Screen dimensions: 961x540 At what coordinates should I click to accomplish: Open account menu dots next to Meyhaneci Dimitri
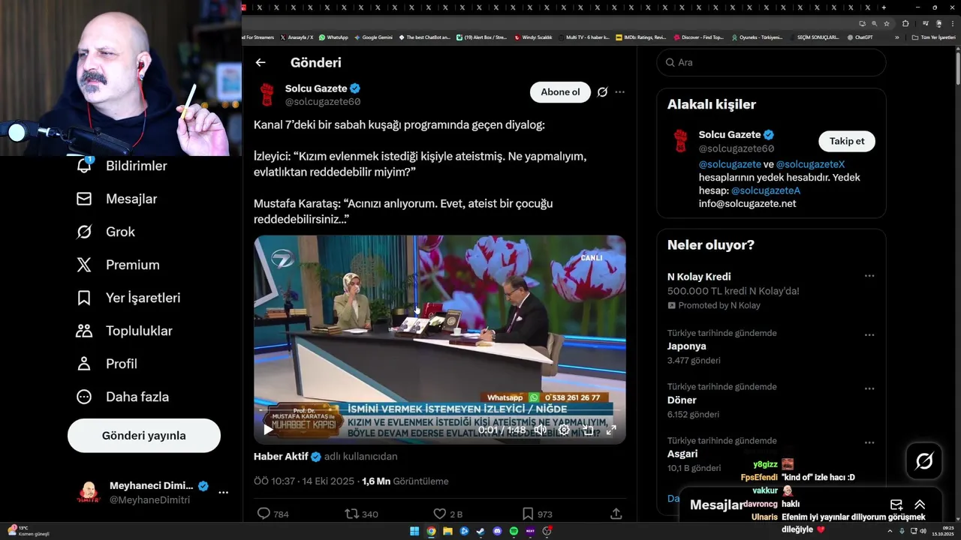[223, 493]
